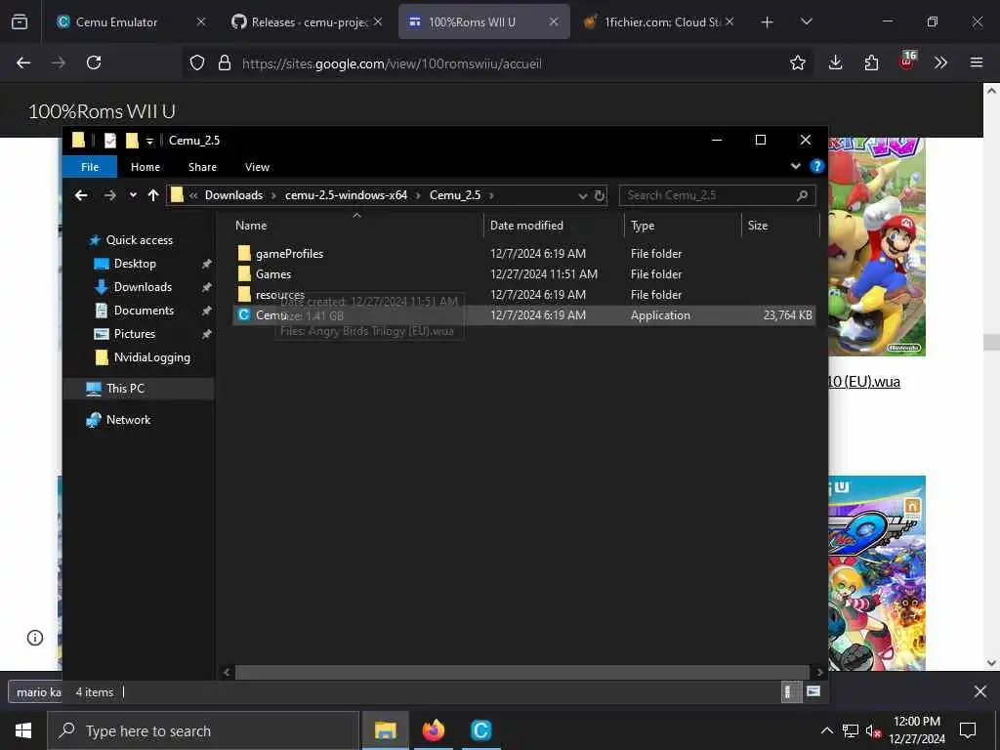Open the Firefox View button
1000x750 pixels.
click(x=20, y=21)
